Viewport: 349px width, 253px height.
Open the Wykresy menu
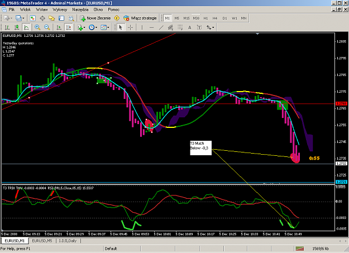point(60,9)
